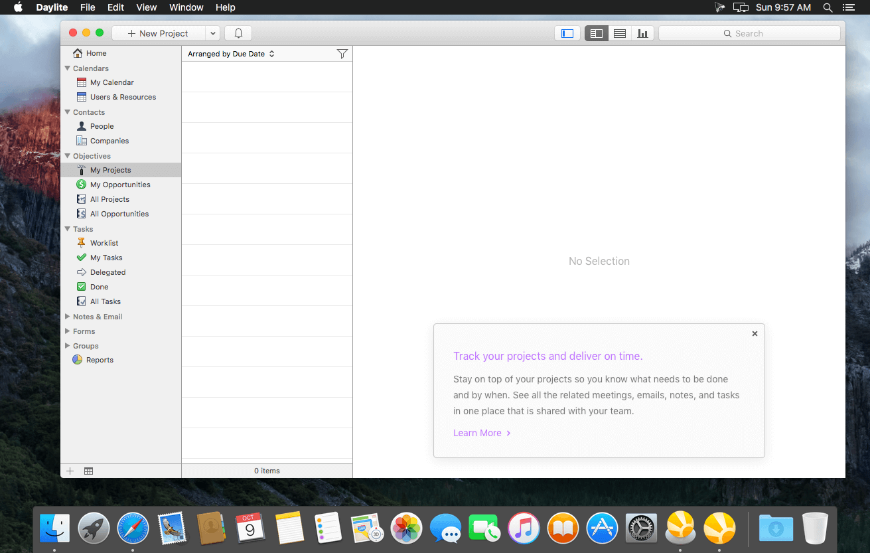Expand the Forms section

click(x=68, y=331)
